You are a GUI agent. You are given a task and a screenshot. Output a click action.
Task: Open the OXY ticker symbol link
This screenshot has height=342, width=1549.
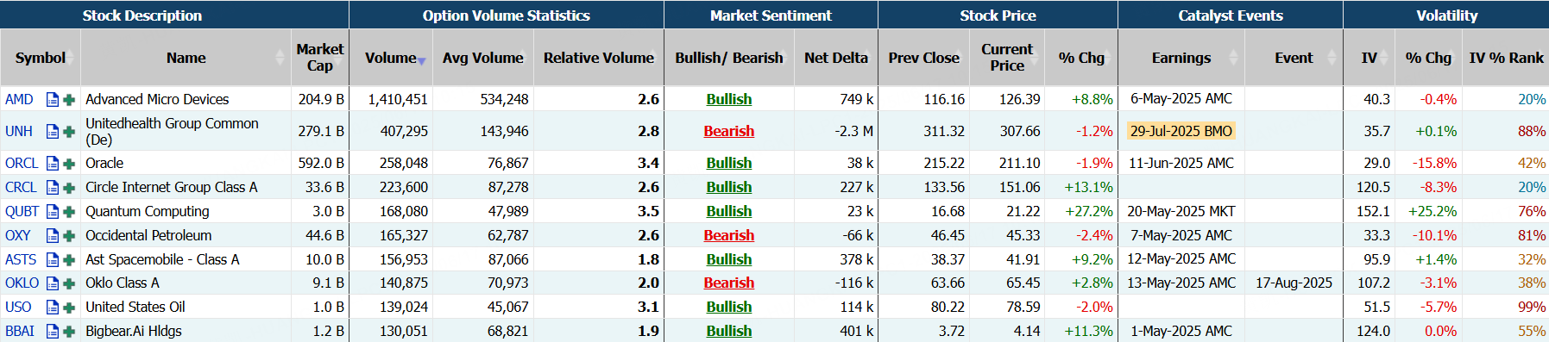[18, 235]
